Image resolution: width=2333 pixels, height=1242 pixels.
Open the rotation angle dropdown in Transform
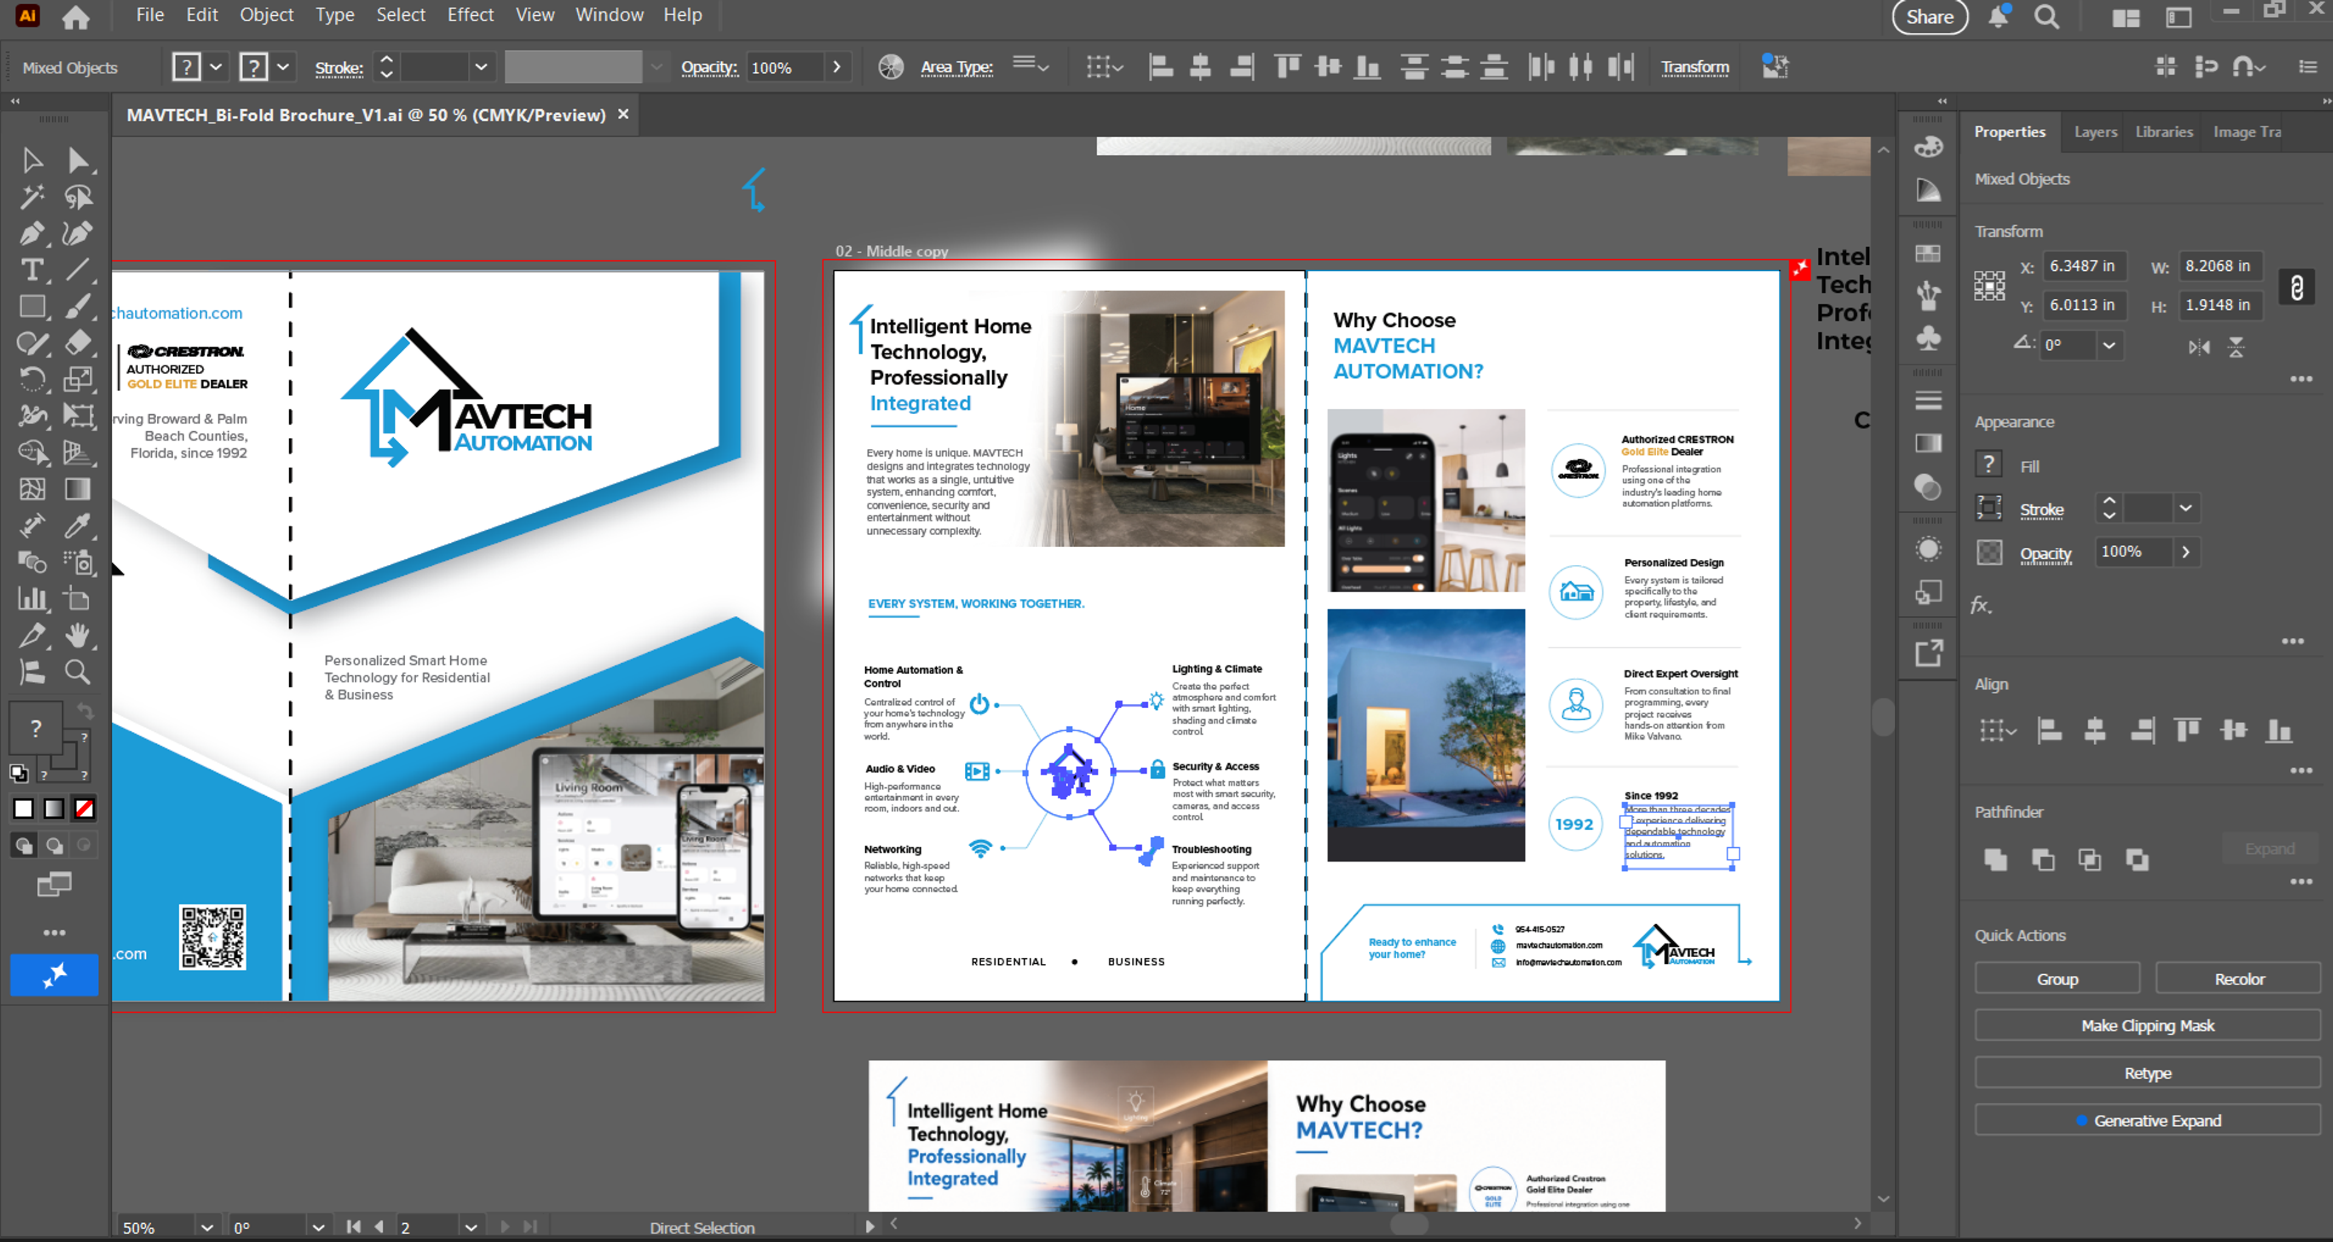[2109, 345]
